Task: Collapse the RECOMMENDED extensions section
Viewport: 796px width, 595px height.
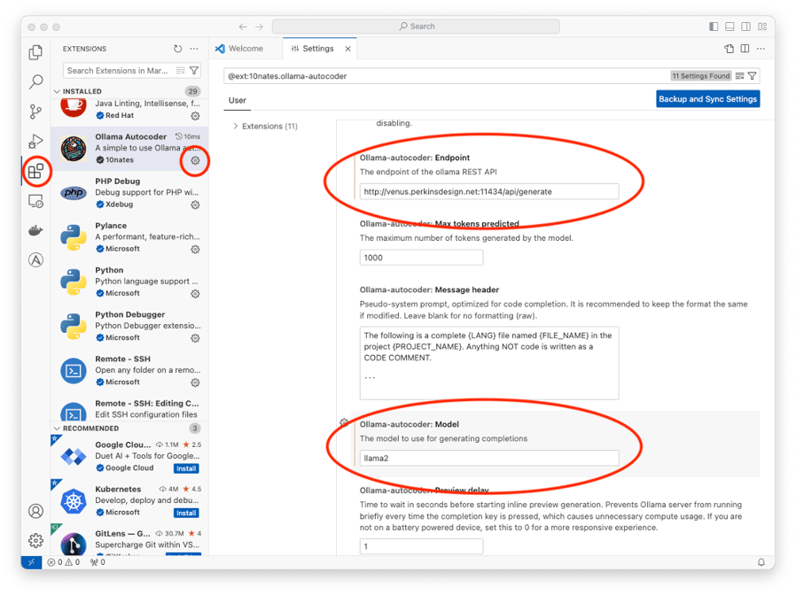Action: (59, 429)
